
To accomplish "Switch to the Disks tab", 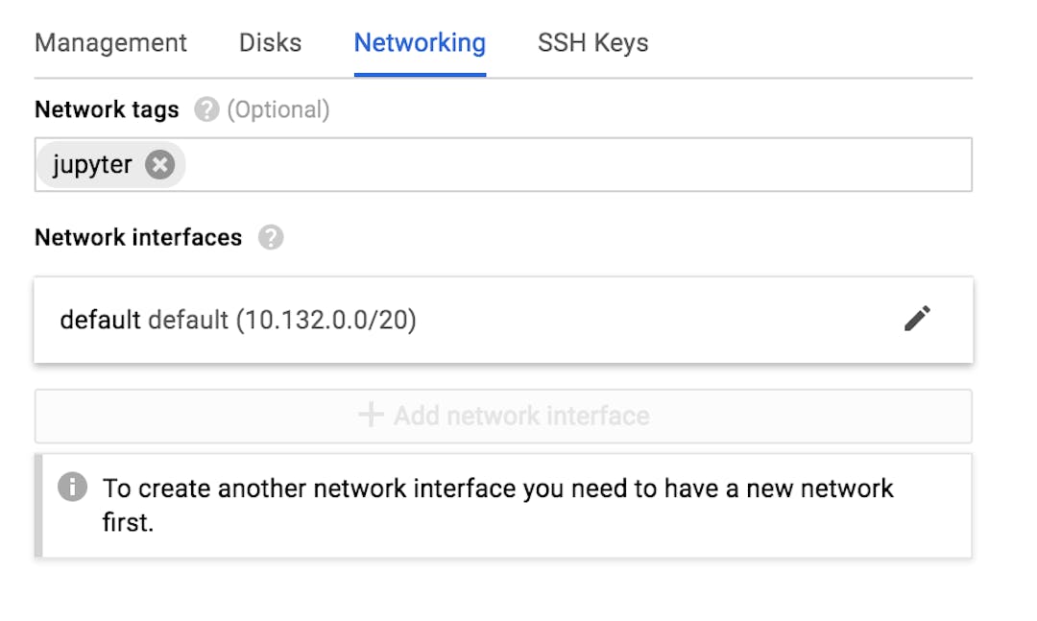I will coord(270,42).
